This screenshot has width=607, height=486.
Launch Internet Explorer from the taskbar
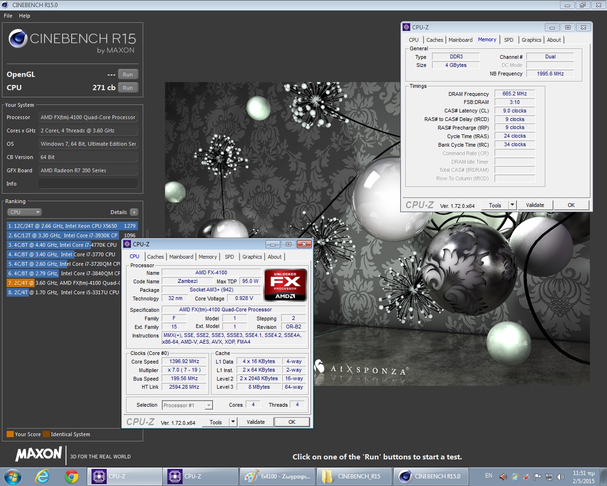42,476
